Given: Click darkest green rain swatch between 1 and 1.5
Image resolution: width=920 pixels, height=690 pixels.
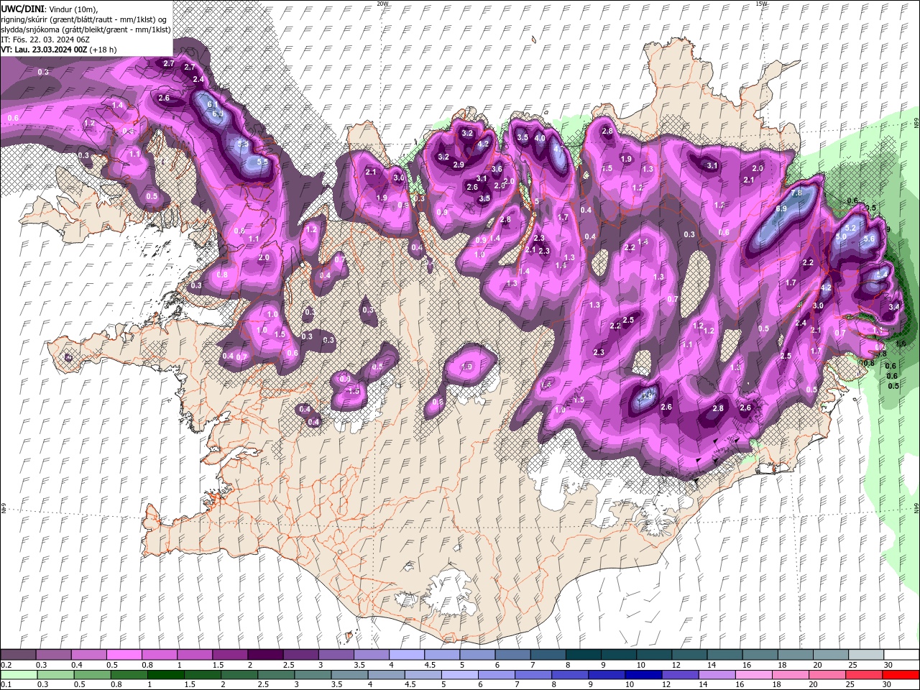Looking at the screenshot, I should tap(166, 675).
